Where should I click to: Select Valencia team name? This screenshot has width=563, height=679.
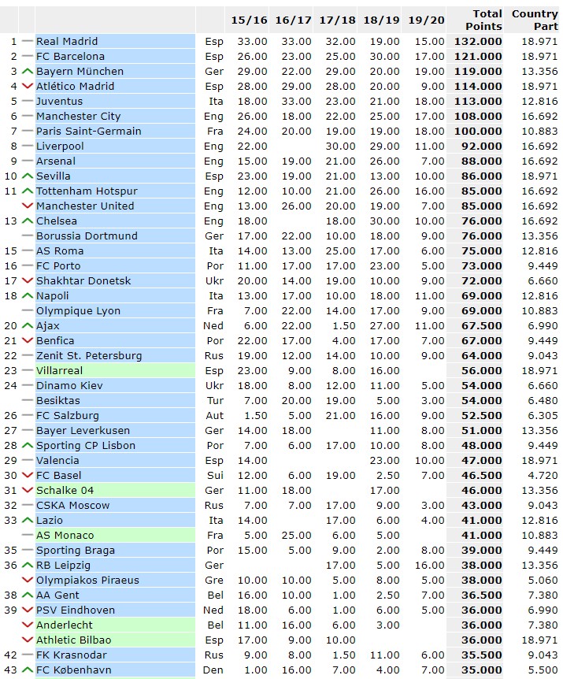coord(57,461)
